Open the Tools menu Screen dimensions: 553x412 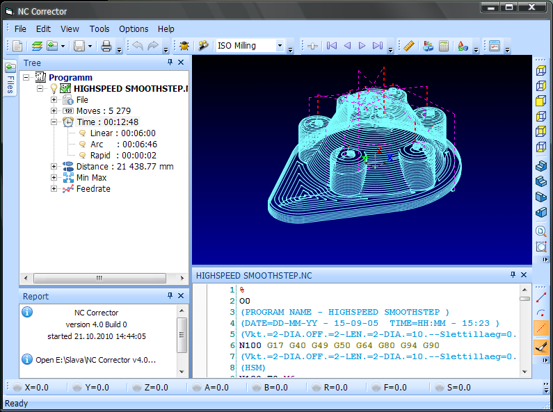tap(99, 28)
